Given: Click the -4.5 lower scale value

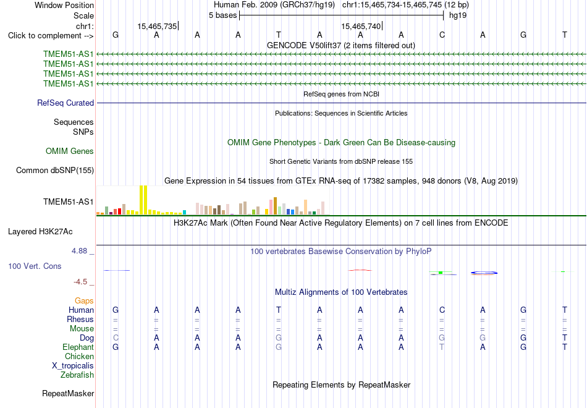Looking at the screenshot, I should point(80,282).
